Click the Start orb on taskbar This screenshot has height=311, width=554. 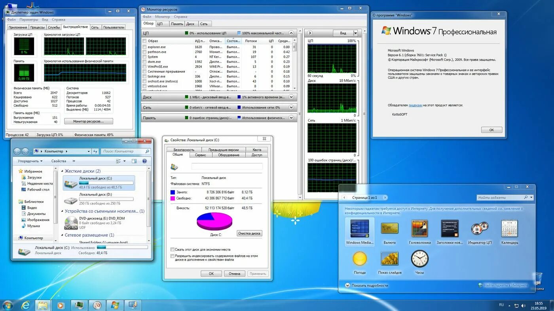[x=7, y=305]
